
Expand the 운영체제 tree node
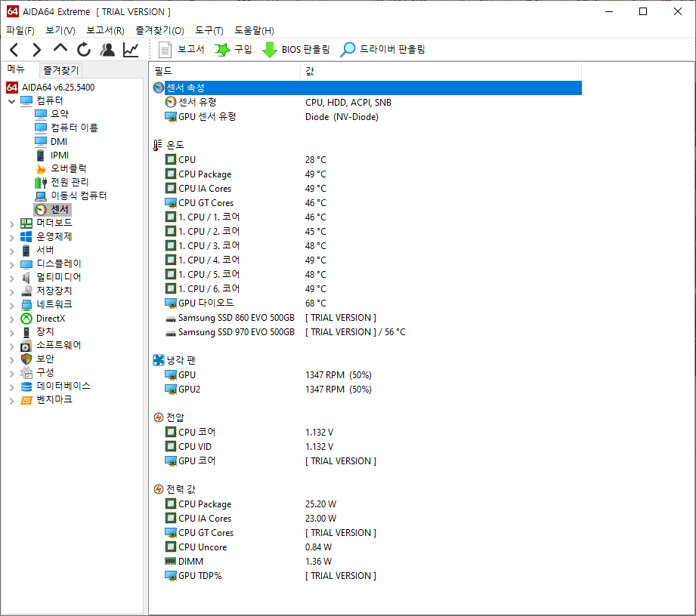tap(12, 238)
